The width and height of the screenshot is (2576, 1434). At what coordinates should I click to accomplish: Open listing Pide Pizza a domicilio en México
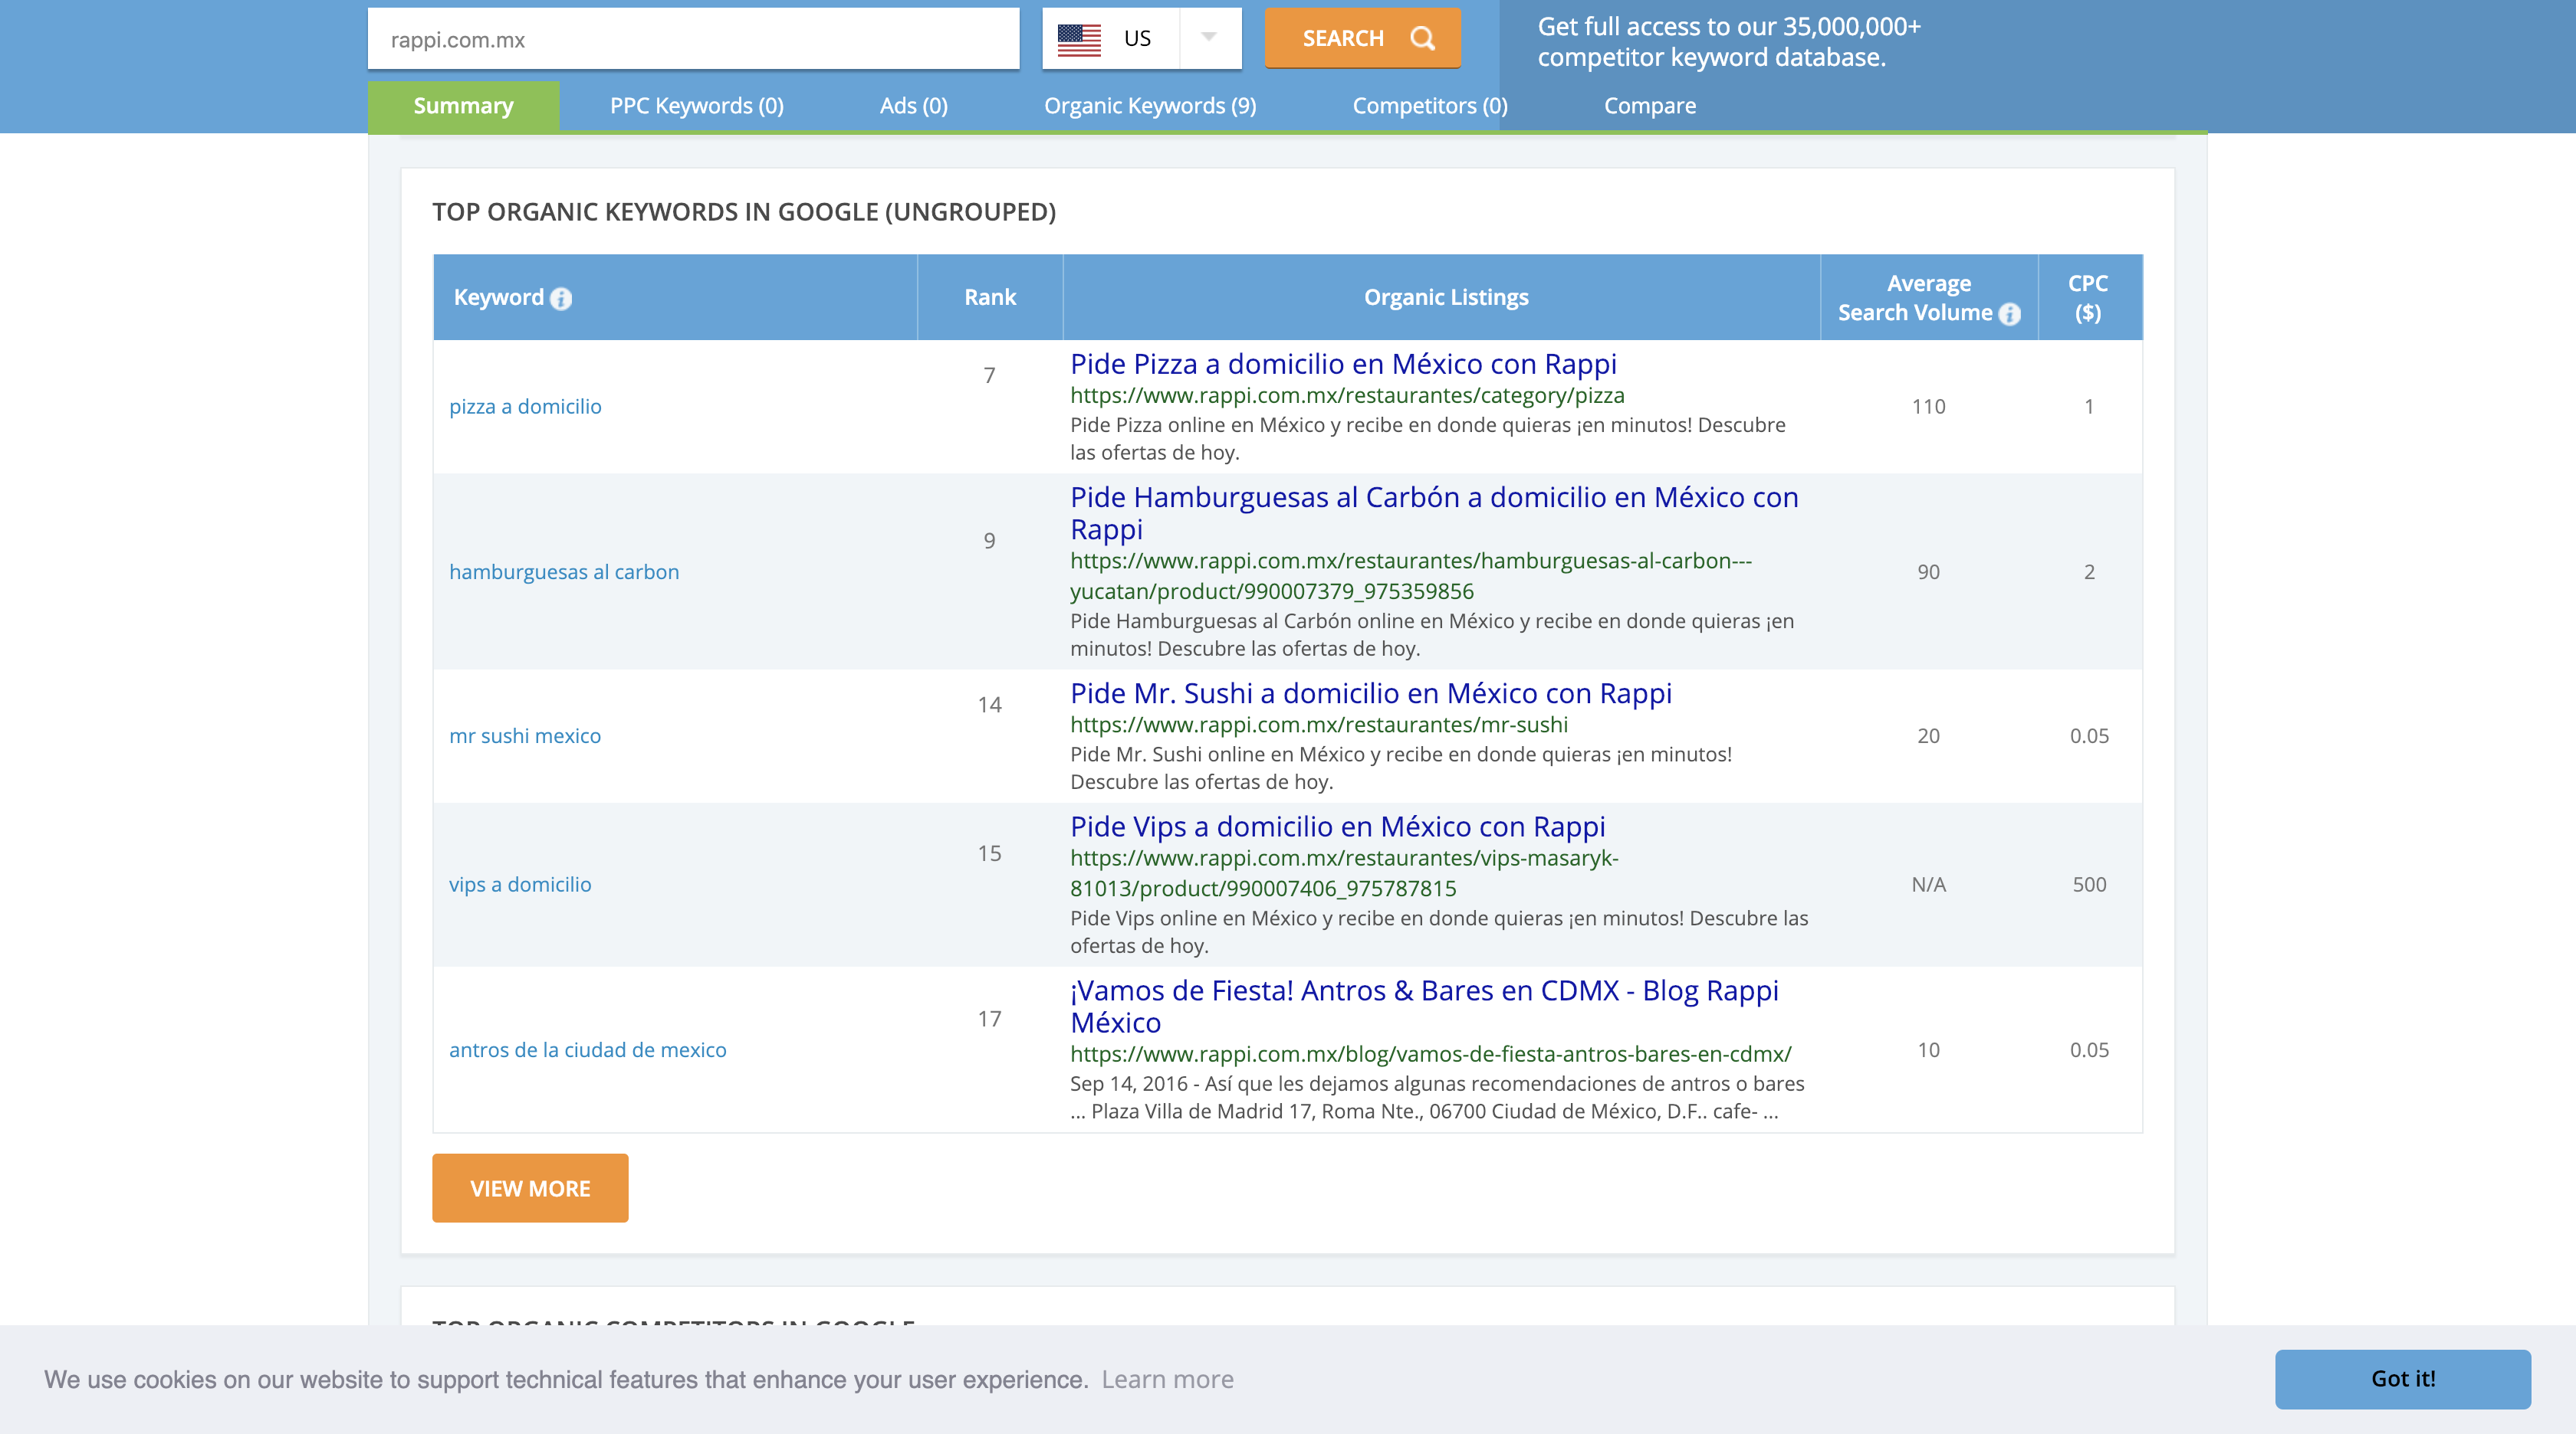click(x=1343, y=364)
